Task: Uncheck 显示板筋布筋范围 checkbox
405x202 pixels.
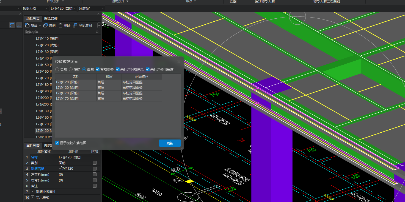Action: [57, 143]
